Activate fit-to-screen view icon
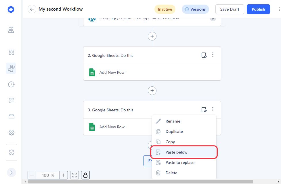281x184 pixels. [x=74, y=175]
